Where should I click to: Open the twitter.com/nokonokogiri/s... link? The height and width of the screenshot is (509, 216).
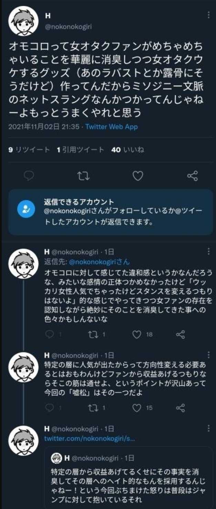tap(89, 439)
